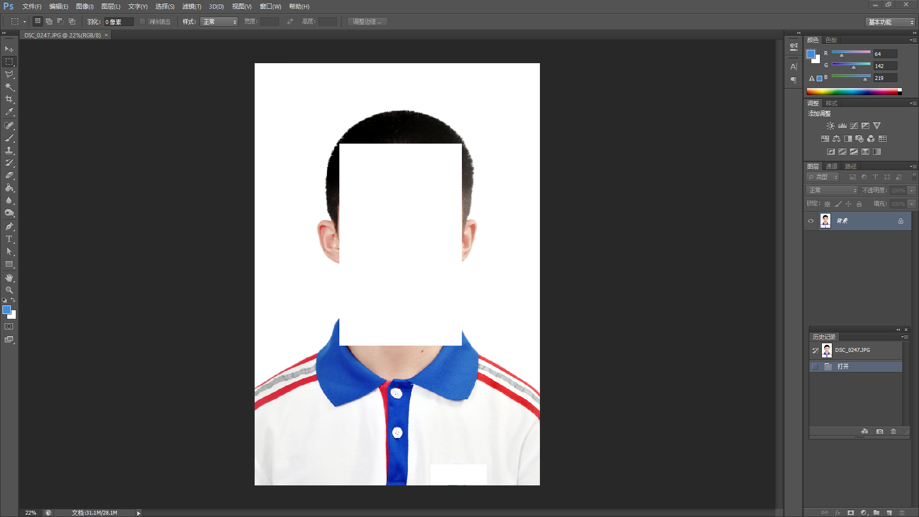Select the Move tool
This screenshot has height=517, width=919.
9,49
